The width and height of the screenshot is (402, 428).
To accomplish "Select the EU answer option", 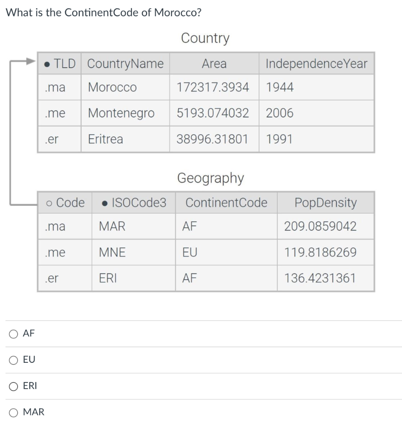I will coord(13,360).
